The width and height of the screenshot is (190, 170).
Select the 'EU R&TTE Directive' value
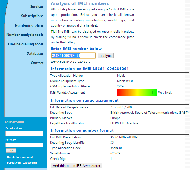pos(124,123)
